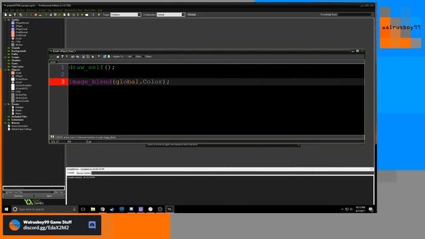Click the Manage configurations button
Screen dimensions: 425x239
click(192, 15)
